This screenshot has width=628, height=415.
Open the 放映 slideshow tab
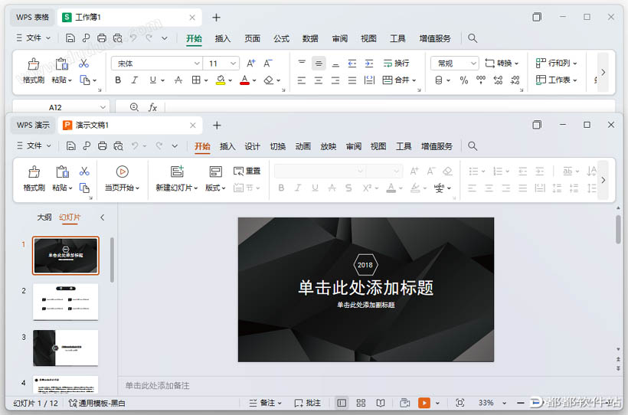[x=328, y=146]
